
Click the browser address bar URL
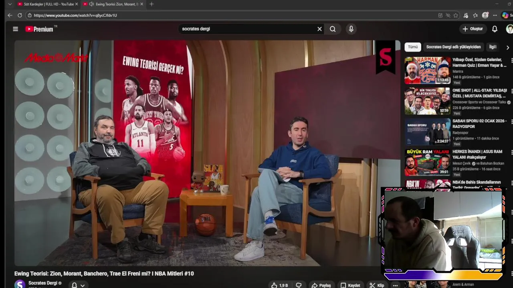pyautogui.click(x=75, y=15)
